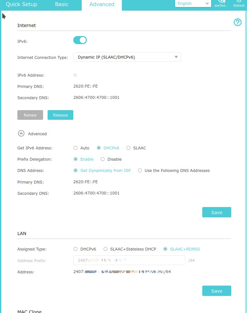The width and height of the screenshot is (247, 313).
Task: Save the LAN section settings
Action: tap(216, 291)
